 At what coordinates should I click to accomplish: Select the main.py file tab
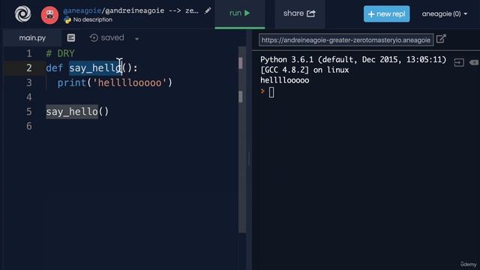32,38
